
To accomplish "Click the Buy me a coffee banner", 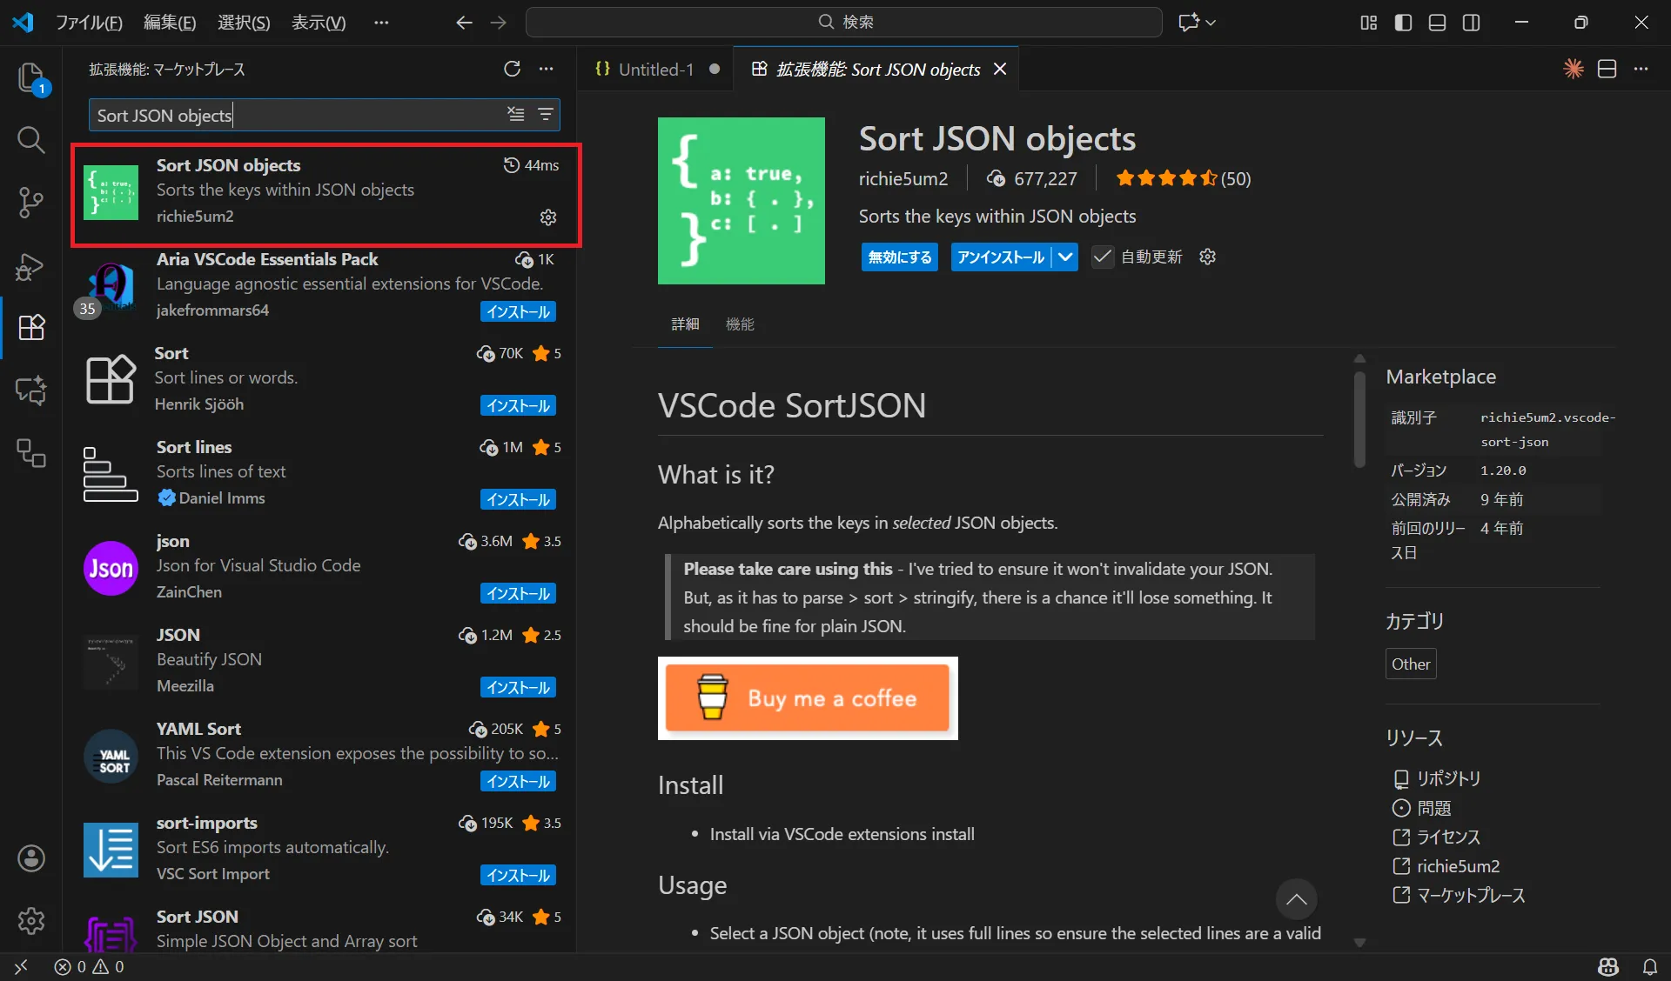I will (x=807, y=698).
